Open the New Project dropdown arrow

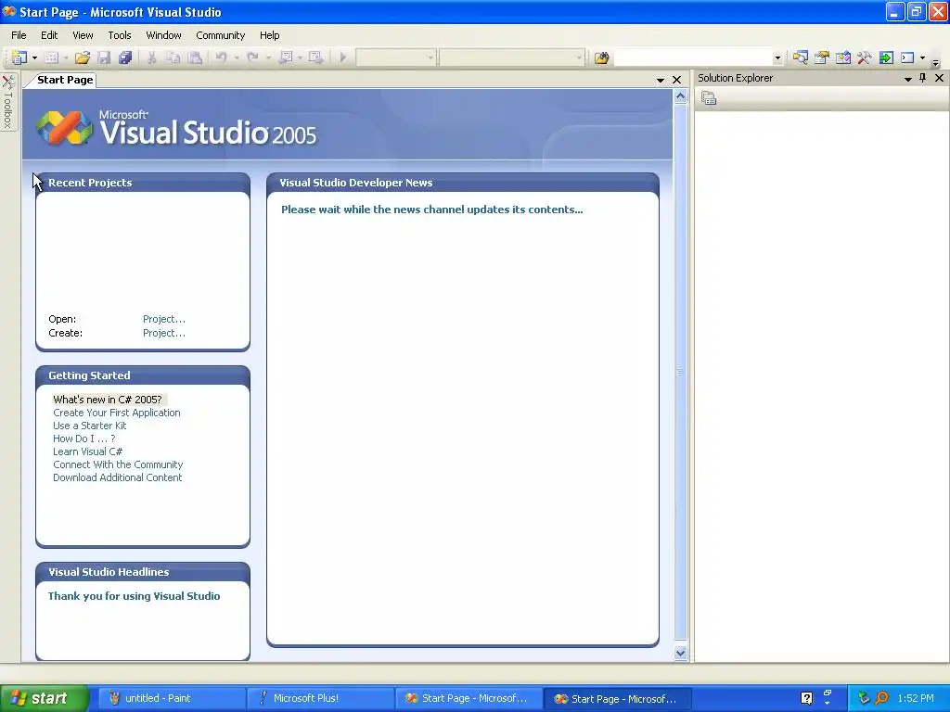(x=34, y=57)
